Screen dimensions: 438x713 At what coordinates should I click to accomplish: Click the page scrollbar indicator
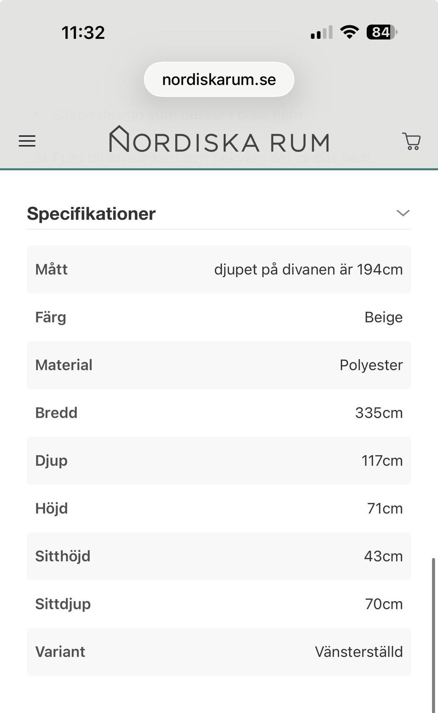click(x=433, y=634)
